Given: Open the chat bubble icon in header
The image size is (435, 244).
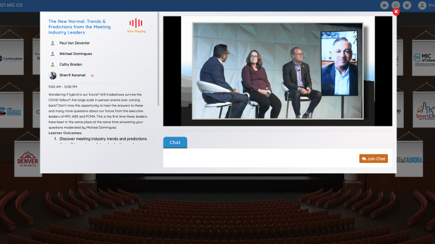Looking at the screenshot, I should [384, 5].
